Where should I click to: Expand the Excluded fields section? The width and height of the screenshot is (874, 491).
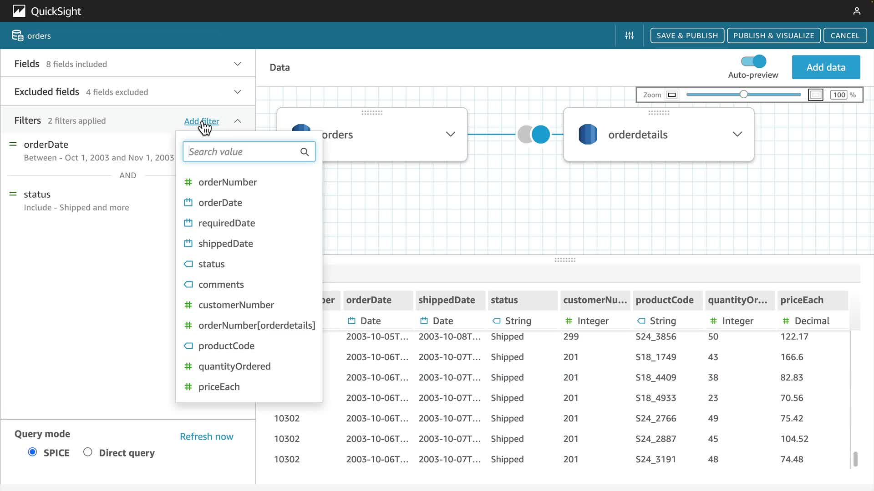(x=237, y=92)
